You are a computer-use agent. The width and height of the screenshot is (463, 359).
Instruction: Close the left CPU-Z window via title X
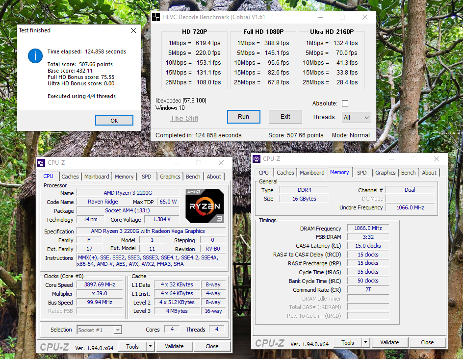pyautogui.click(x=221, y=163)
